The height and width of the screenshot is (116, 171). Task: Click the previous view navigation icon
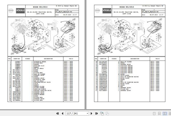102,113
